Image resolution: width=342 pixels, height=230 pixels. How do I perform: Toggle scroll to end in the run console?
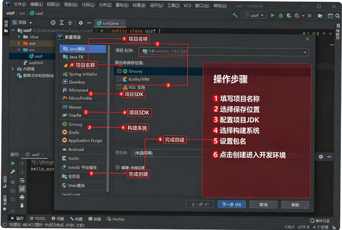(22, 188)
